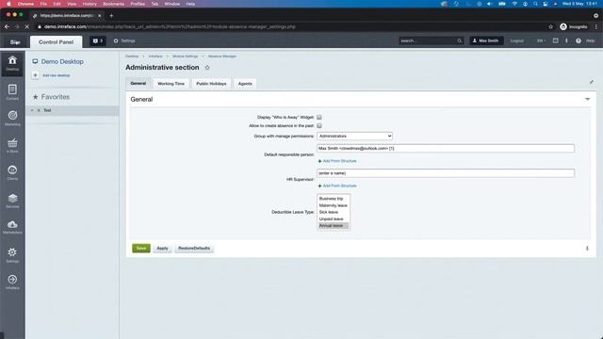The image size is (603, 339).
Task: Collapse the Test favorites item arrow
Action: click(x=32, y=110)
